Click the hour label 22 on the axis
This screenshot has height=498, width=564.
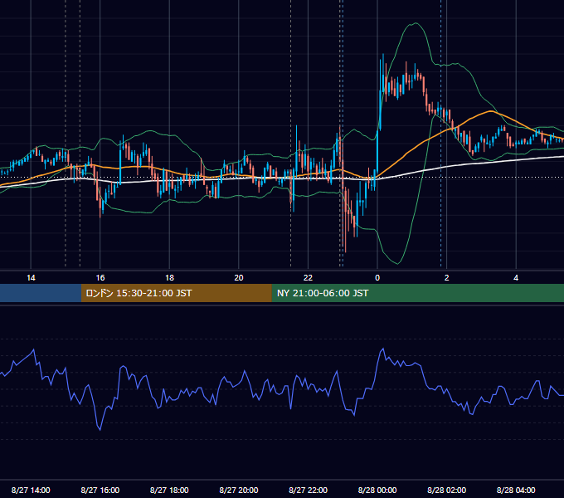[x=308, y=277]
